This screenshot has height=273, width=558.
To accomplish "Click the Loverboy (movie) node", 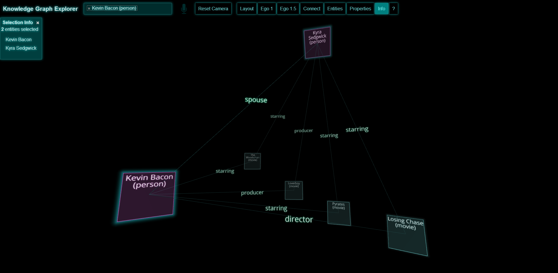I will (294, 190).
